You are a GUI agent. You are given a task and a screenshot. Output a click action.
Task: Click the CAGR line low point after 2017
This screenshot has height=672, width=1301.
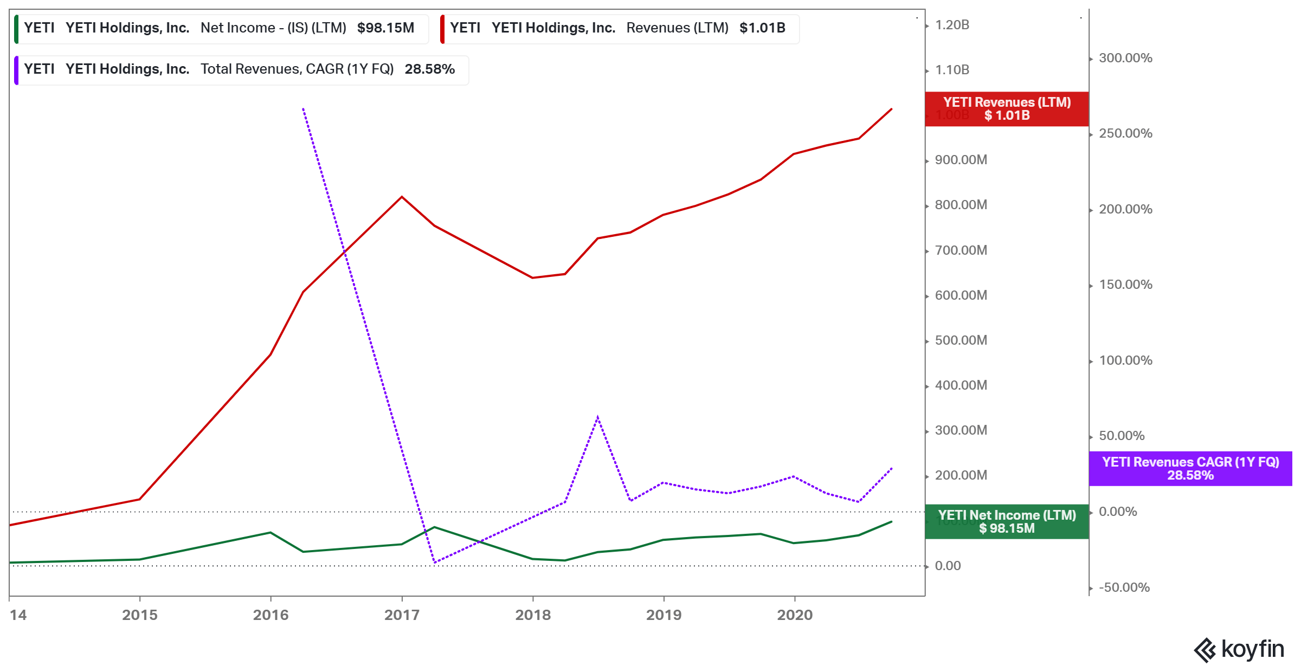435,563
